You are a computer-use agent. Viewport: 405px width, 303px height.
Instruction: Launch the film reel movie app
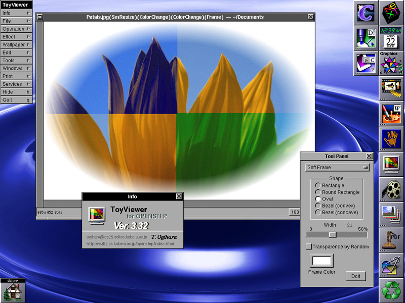(x=391, y=189)
